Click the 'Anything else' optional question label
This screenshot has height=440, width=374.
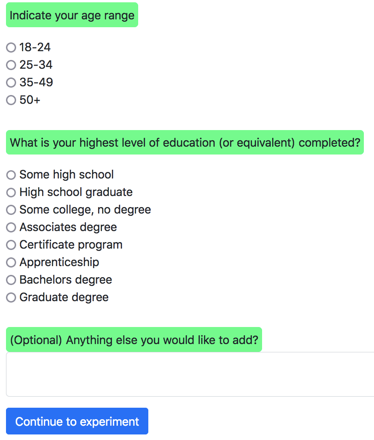click(x=134, y=340)
